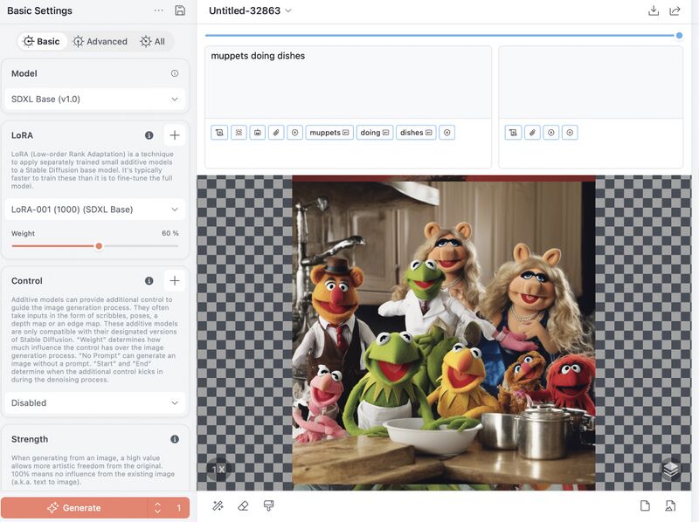Open the Control Disabled dropdown

point(94,403)
